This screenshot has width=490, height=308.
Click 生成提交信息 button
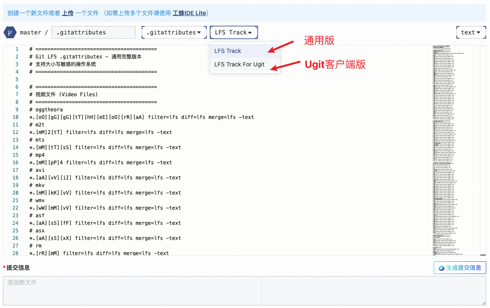coord(460,268)
